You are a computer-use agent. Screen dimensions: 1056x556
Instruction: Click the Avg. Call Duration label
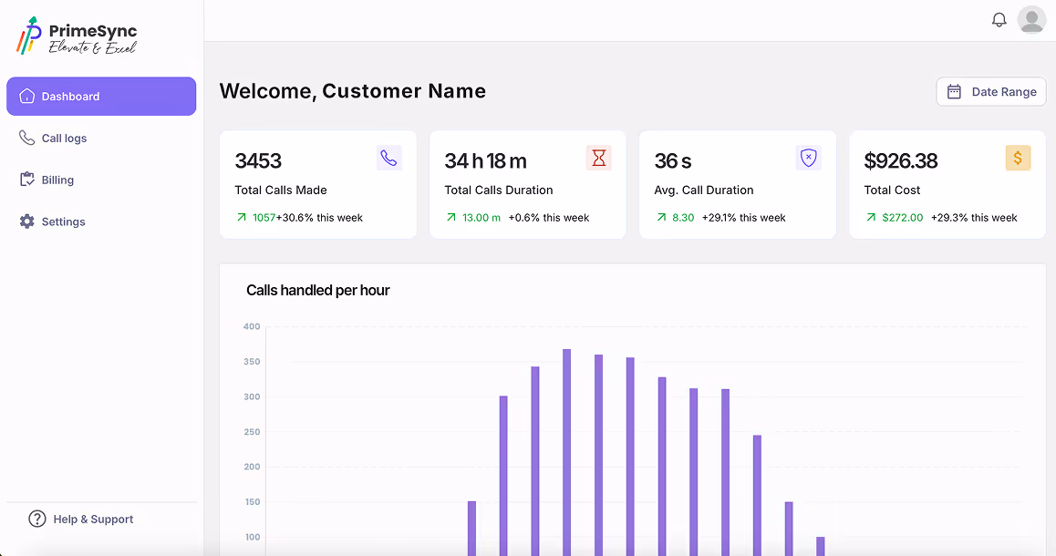[704, 190]
